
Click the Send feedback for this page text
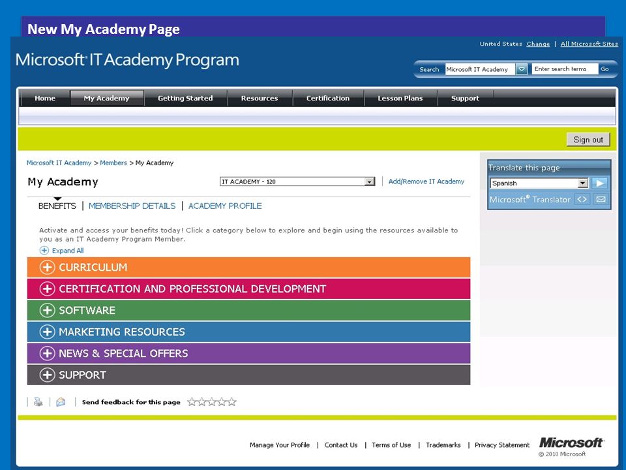(131, 402)
